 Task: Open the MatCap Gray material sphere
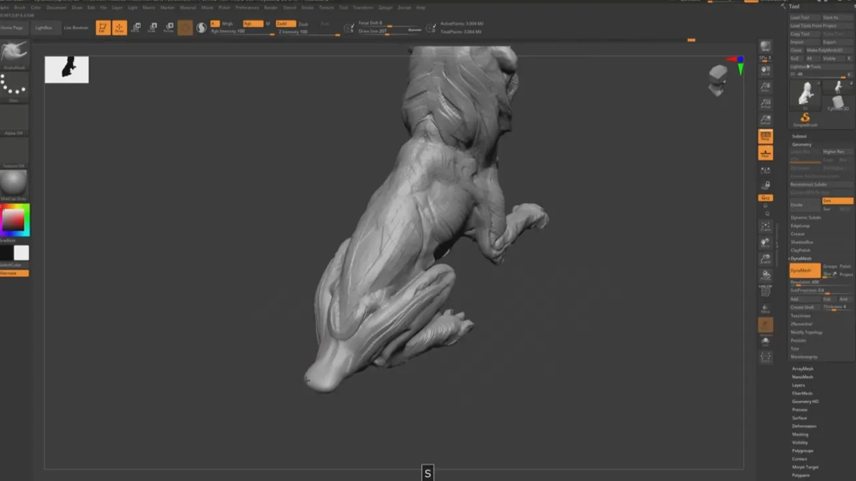[14, 182]
